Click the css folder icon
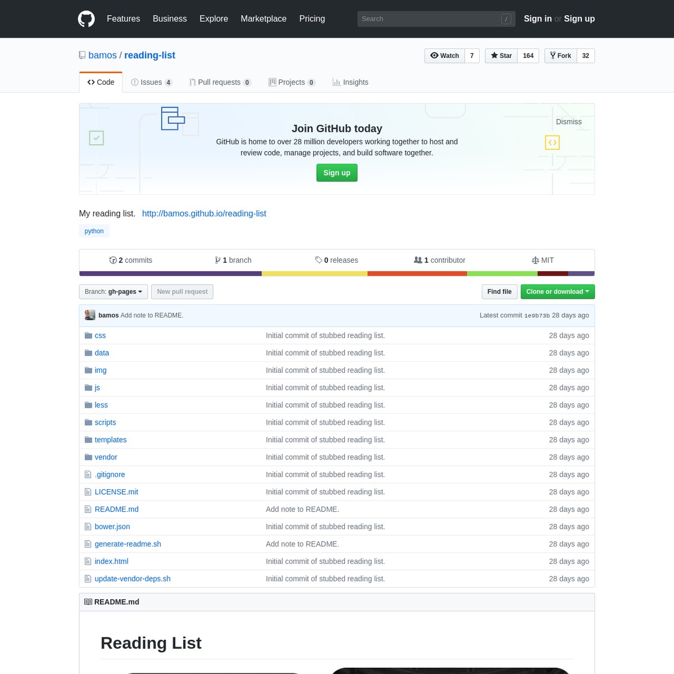The width and height of the screenshot is (674, 674). click(x=88, y=335)
